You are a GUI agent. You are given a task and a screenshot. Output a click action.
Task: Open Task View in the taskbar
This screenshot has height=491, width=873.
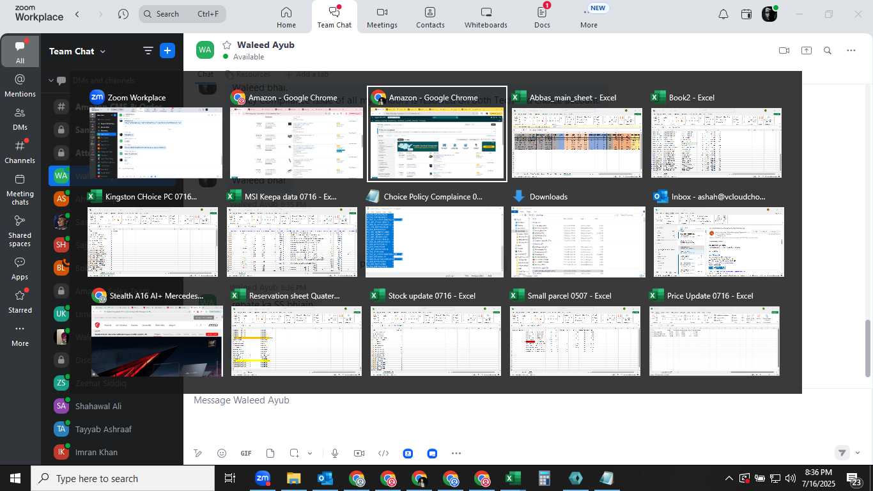tap(230, 478)
